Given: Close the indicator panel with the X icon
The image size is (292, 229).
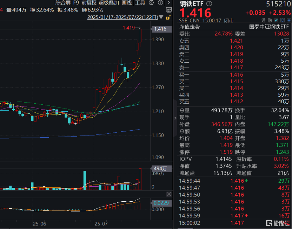Looking at the screenshot, I should pos(169,194).
